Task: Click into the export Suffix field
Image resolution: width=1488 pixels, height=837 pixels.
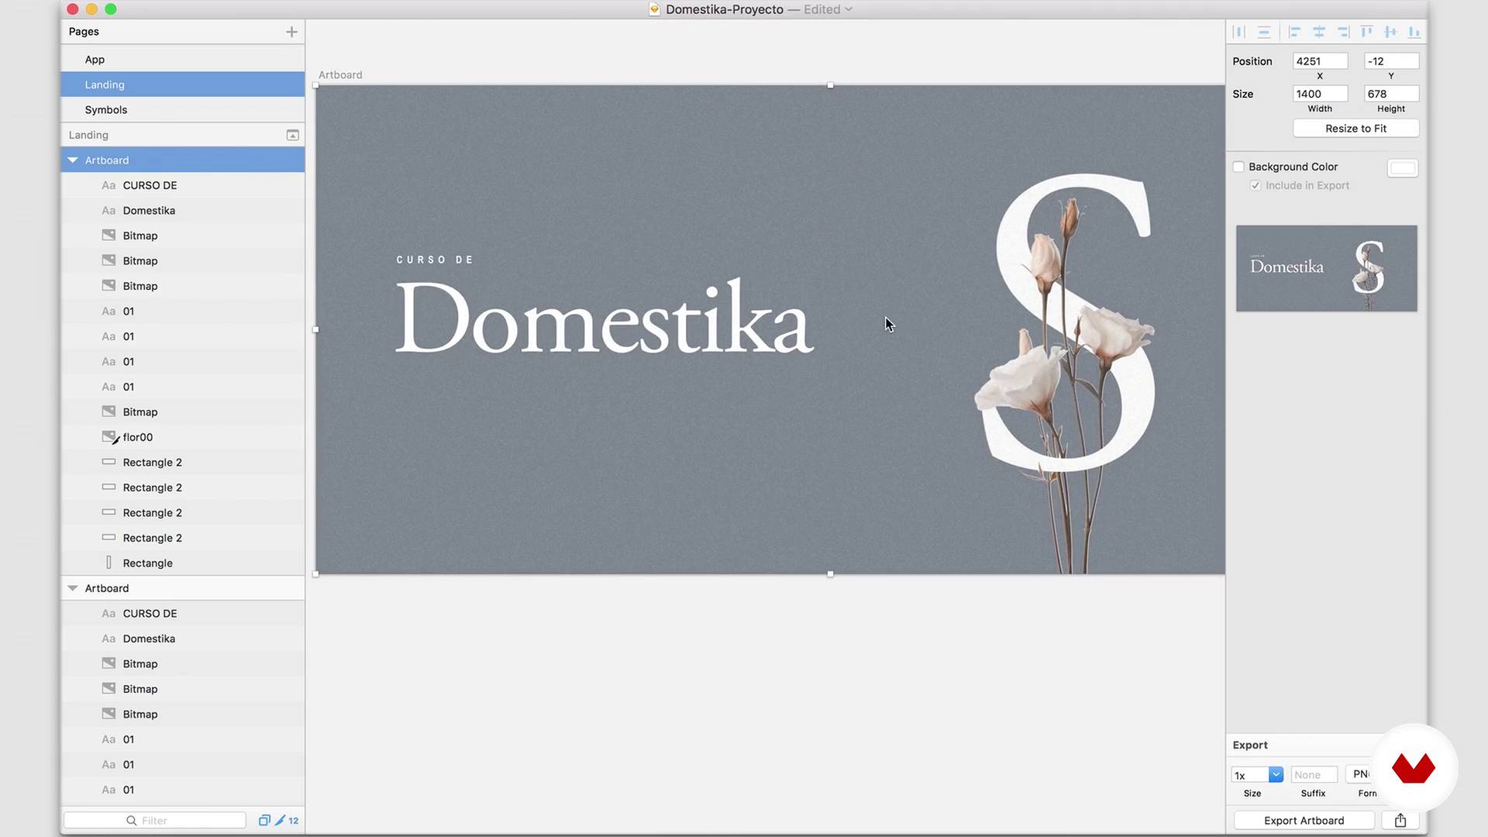Action: (x=1314, y=774)
